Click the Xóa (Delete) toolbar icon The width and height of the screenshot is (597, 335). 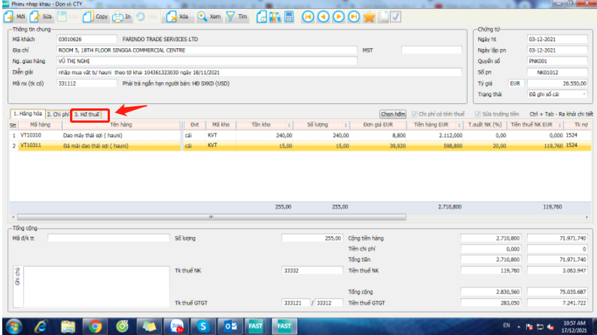(173, 15)
